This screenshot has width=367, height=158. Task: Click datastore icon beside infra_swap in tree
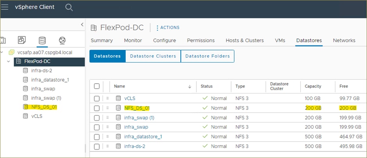(25, 89)
